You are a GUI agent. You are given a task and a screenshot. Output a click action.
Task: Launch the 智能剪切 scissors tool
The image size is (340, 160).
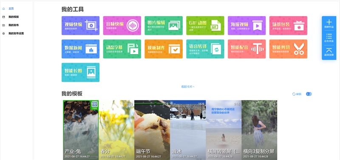pyautogui.click(x=288, y=49)
